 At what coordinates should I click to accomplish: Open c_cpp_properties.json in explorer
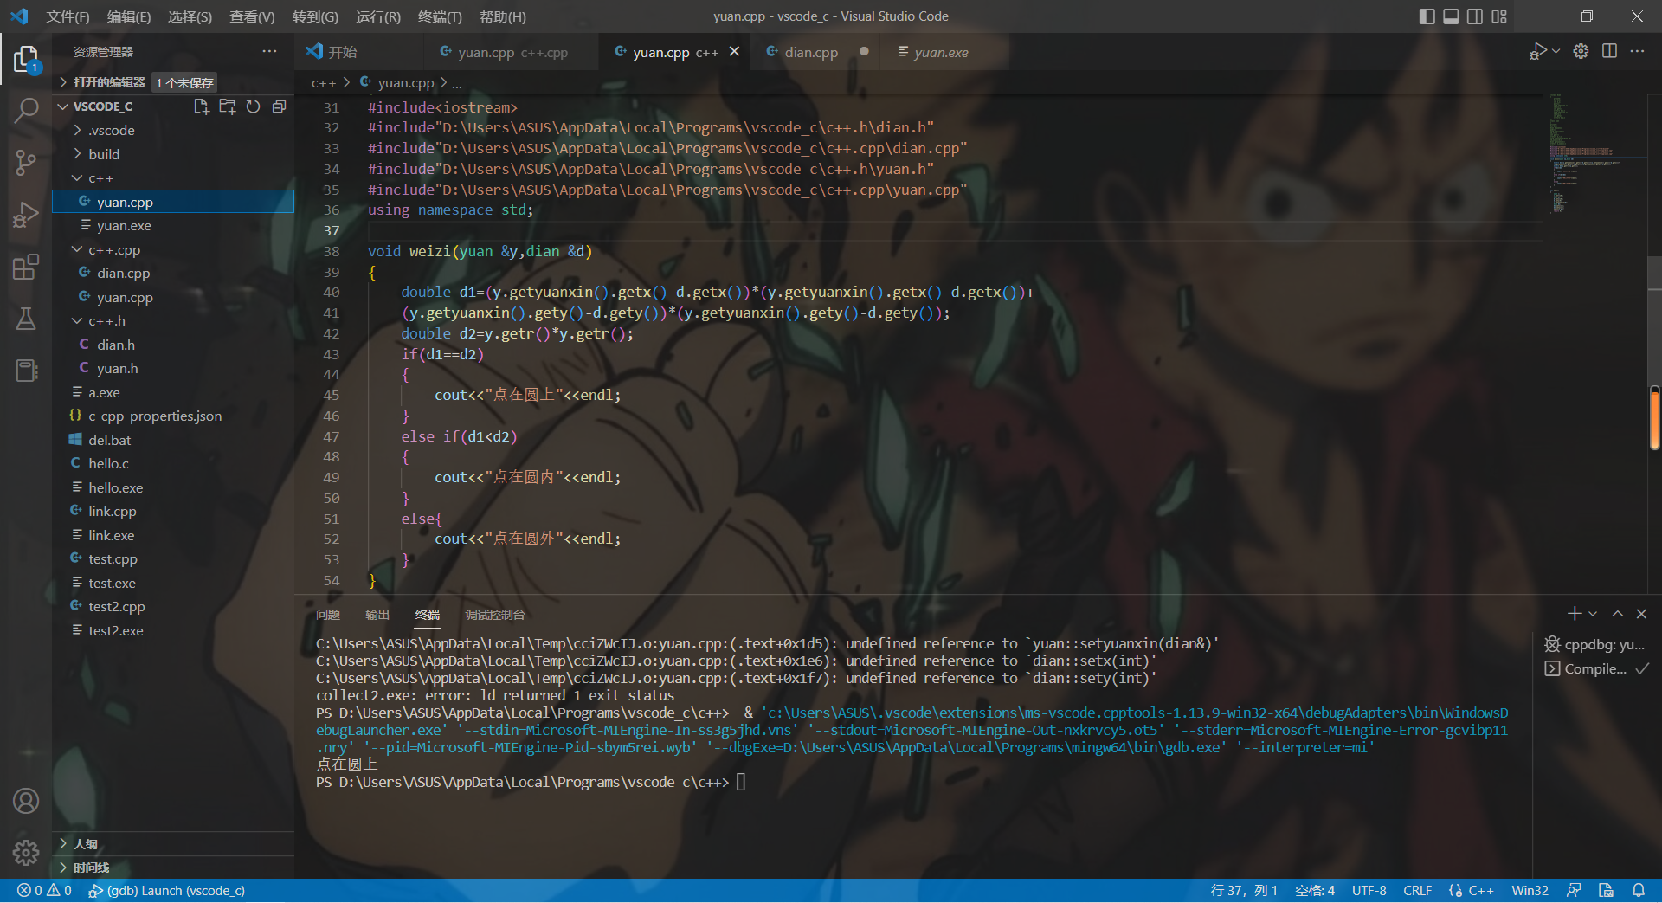coord(155,416)
